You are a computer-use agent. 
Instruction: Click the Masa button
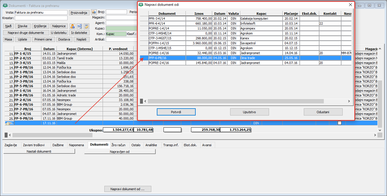click(8, 40)
